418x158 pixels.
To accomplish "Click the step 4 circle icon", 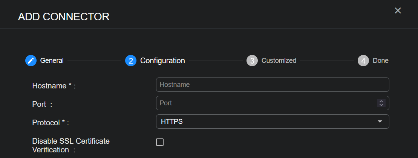I will pos(363,61).
